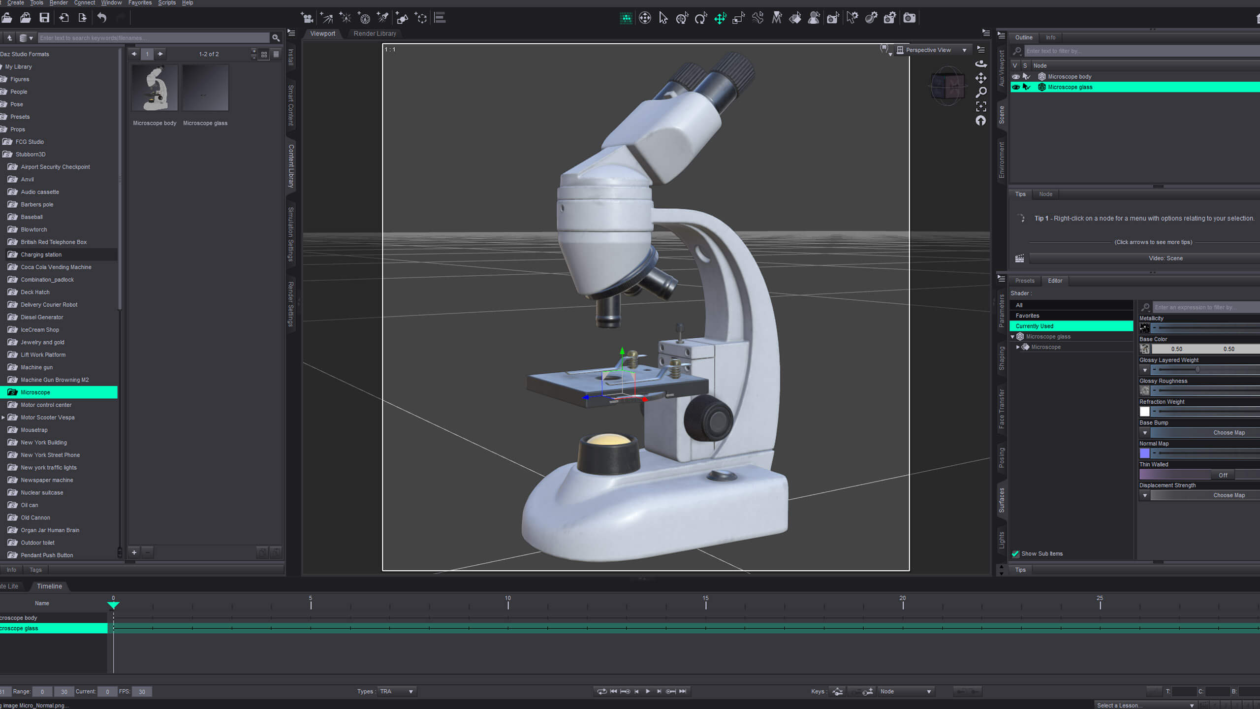Expand the Motor Scooter Vespa folder
1260x709 pixels.
click(x=3, y=418)
